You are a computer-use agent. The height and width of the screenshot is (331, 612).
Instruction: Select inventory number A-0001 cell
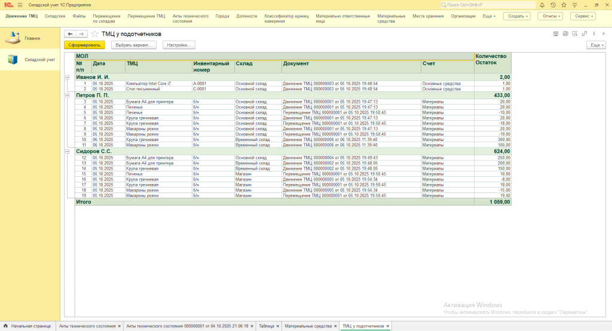213,84
